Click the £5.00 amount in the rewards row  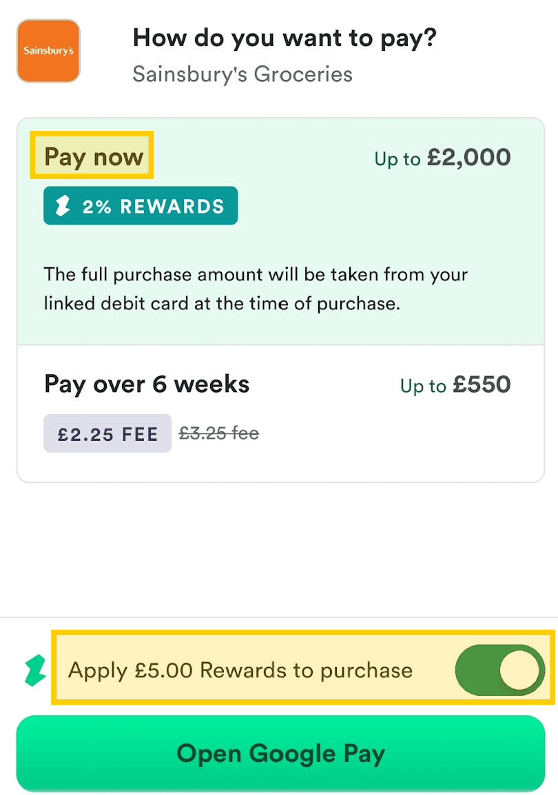click(x=163, y=670)
